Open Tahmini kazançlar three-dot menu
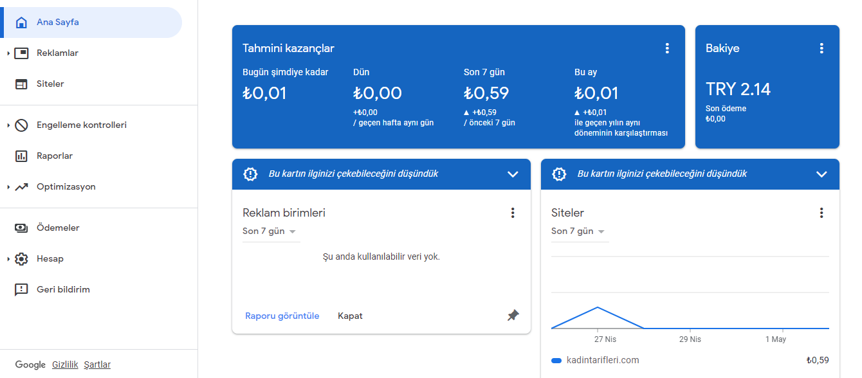The image size is (862, 378). pos(667,48)
